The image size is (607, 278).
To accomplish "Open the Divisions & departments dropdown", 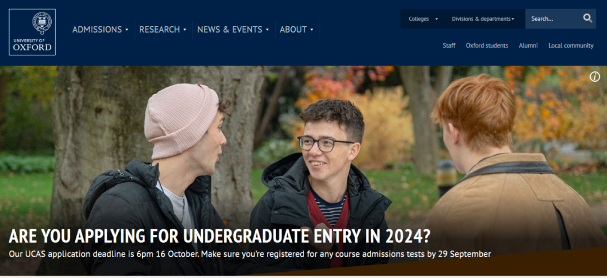I will (x=483, y=19).
